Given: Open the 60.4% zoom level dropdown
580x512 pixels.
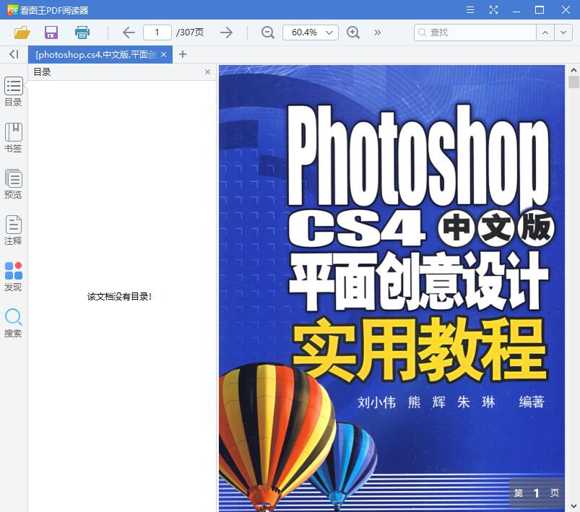Looking at the screenshot, I should [x=310, y=32].
